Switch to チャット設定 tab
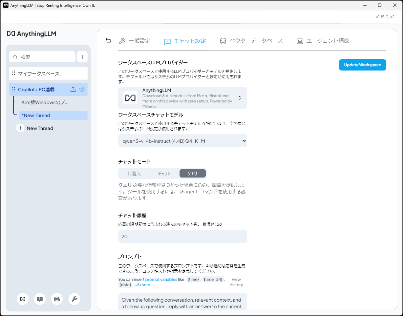403x316 pixels. 185,41
